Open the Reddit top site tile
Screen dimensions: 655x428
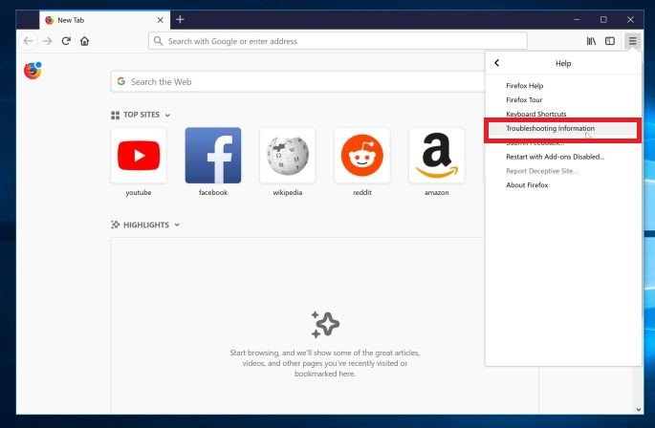pyautogui.click(x=362, y=156)
